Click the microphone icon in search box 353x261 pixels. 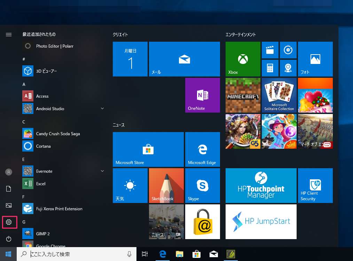point(129,254)
